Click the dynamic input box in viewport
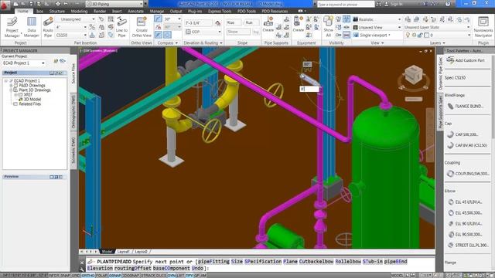The height and width of the screenshot is (278, 495). tap(309, 90)
